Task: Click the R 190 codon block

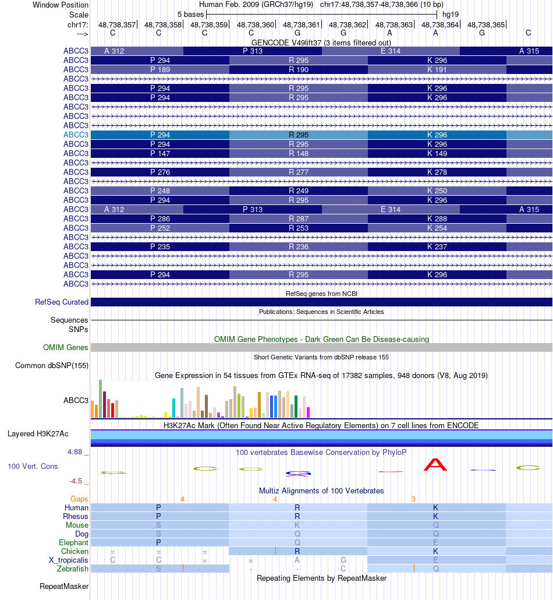Action: (x=298, y=70)
